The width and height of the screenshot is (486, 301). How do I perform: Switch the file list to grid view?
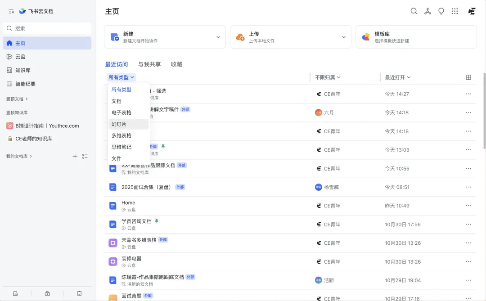(x=468, y=77)
